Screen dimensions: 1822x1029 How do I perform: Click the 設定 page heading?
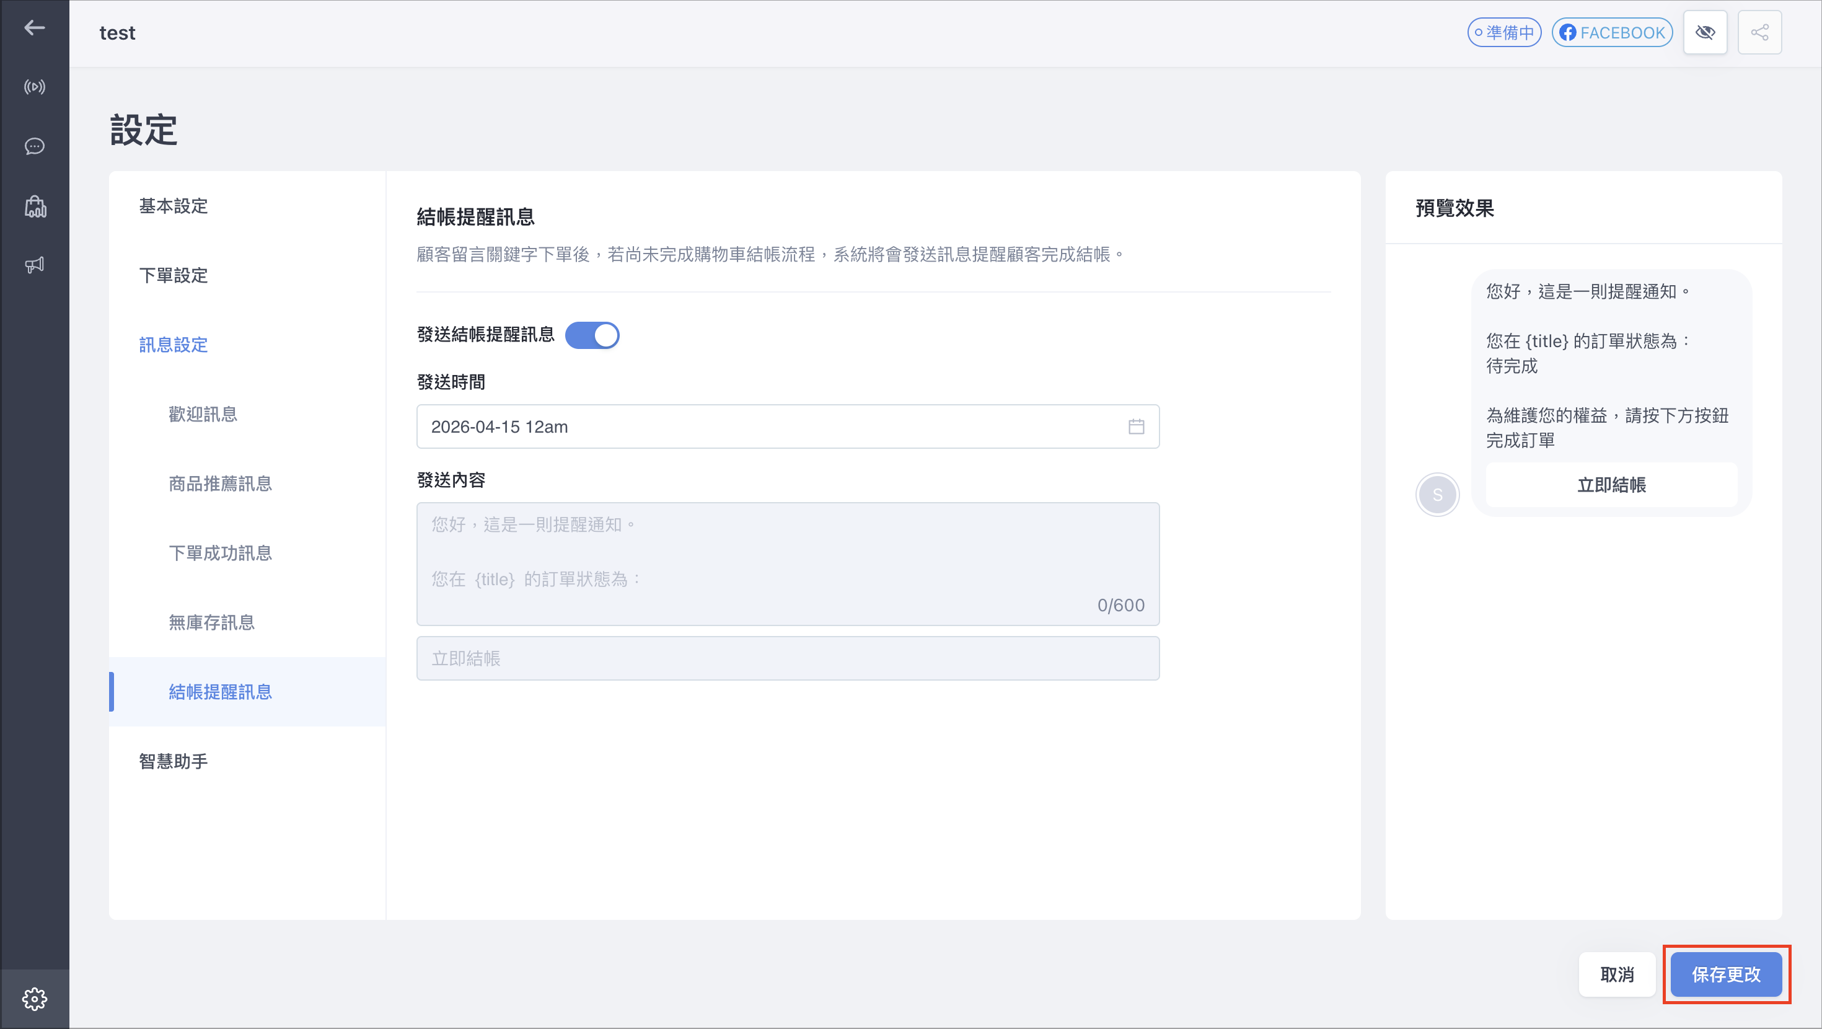(144, 130)
